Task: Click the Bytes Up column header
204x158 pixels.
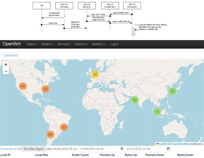Action: [131, 155]
